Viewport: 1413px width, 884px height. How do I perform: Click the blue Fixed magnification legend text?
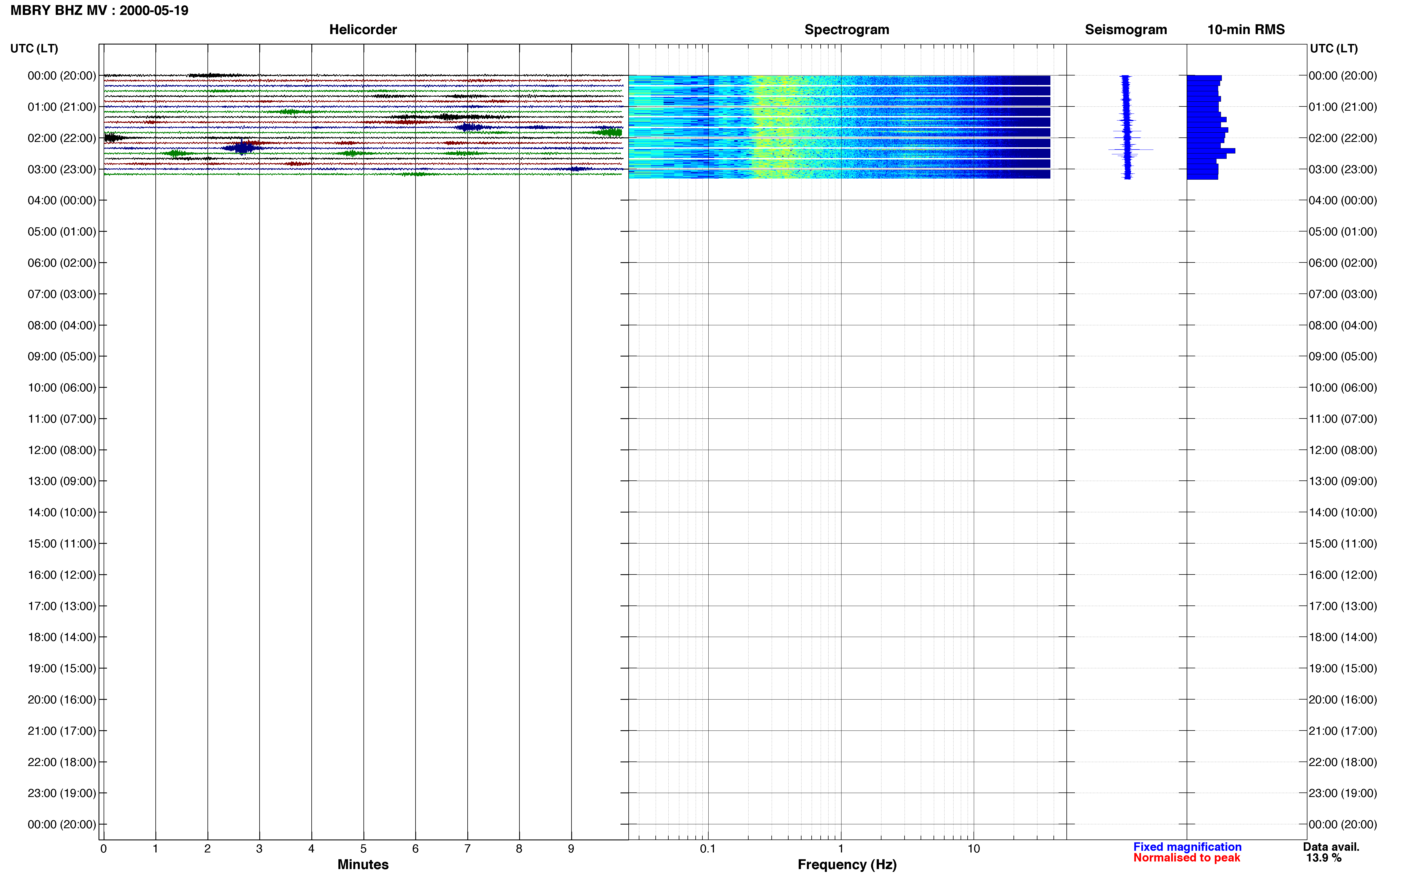pyautogui.click(x=1187, y=847)
